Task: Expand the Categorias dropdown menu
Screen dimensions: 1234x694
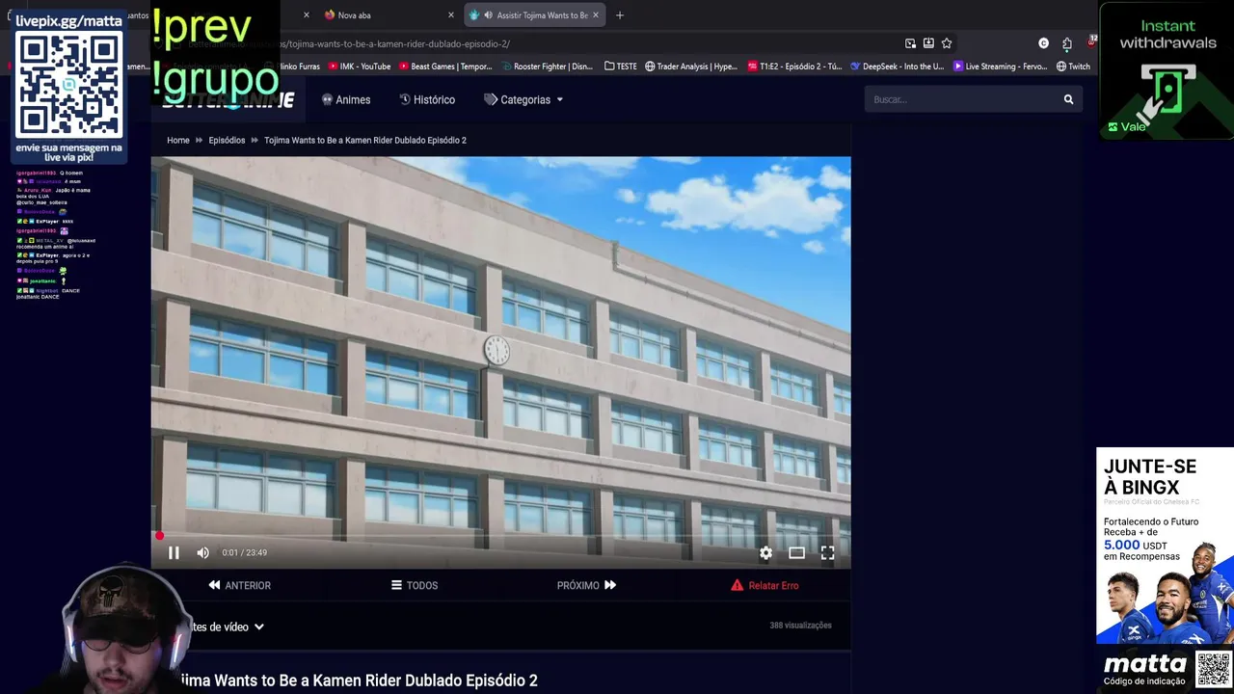Action: pyautogui.click(x=523, y=99)
